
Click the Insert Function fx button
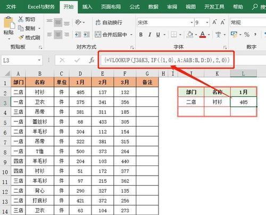pyautogui.click(x=92, y=60)
